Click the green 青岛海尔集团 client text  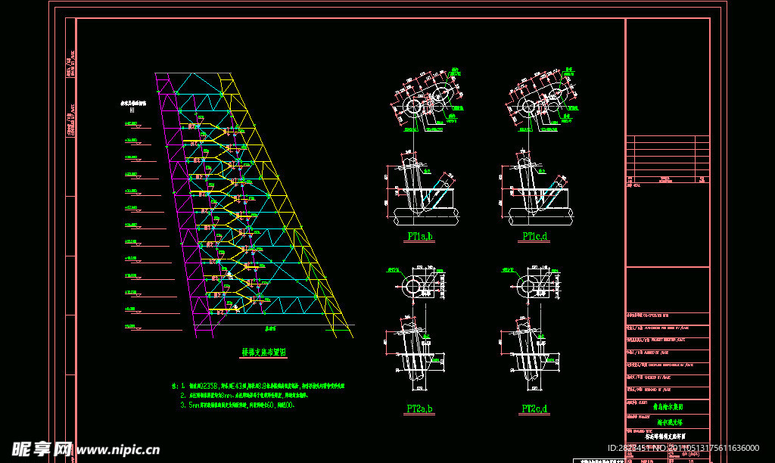[667, 406]
